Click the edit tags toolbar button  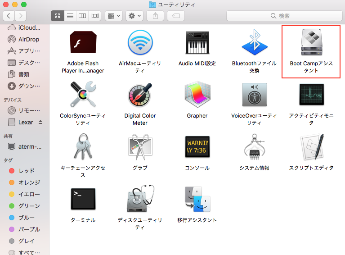click(x=176, y=16)
